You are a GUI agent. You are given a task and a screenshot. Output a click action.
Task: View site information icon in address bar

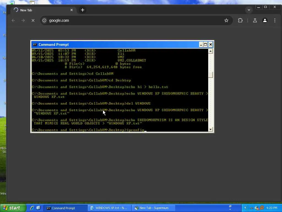(x=44, y=20)
